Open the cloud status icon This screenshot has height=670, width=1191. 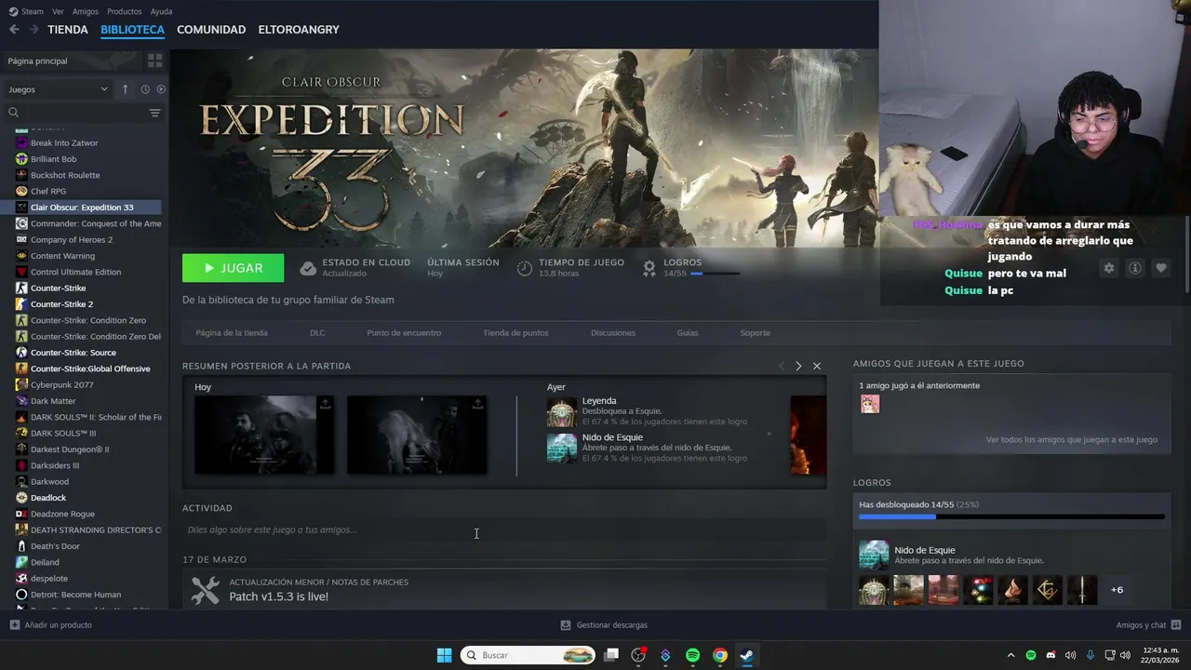308,268
